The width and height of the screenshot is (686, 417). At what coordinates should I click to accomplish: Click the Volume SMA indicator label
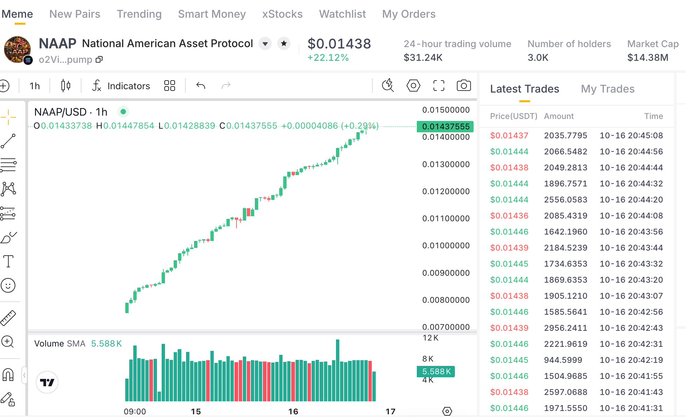(60, 343)
